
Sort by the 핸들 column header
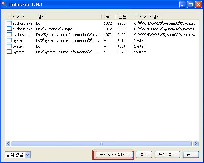coord(124,17)
